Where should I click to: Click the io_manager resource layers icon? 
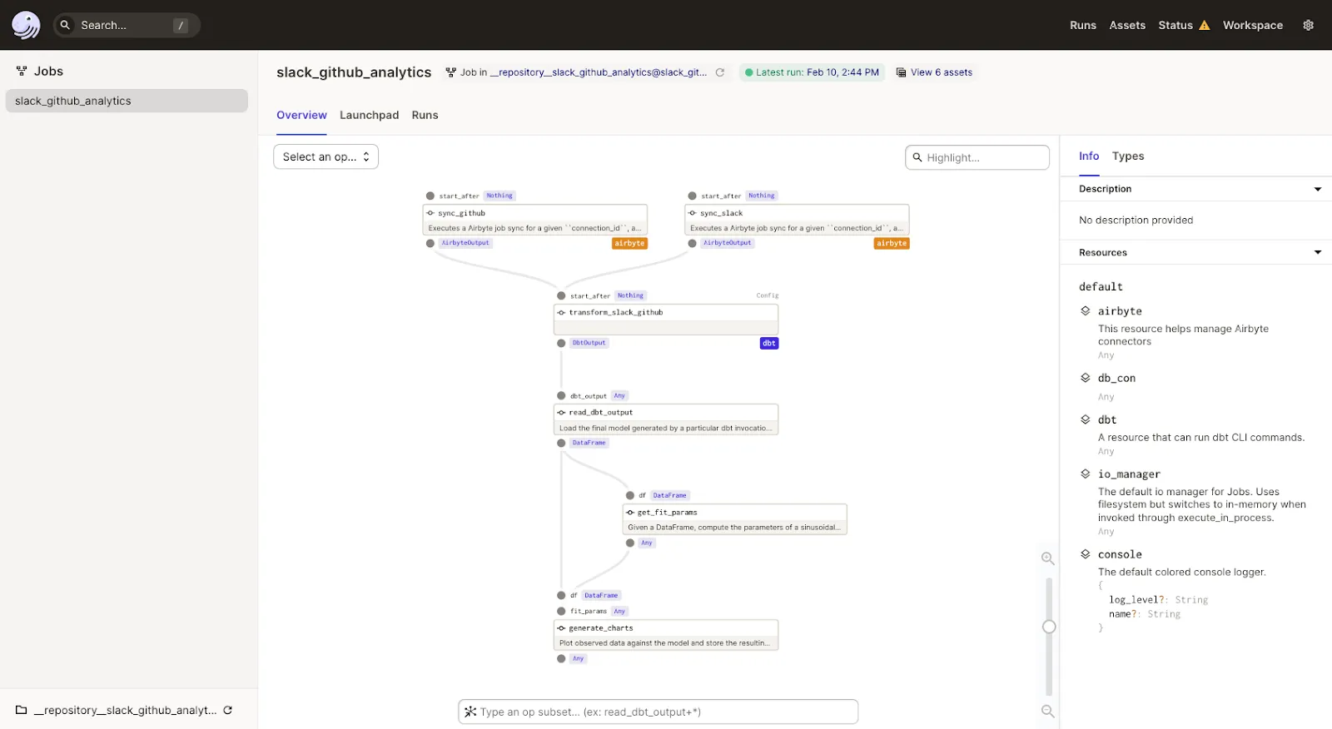click(1086, 474)
